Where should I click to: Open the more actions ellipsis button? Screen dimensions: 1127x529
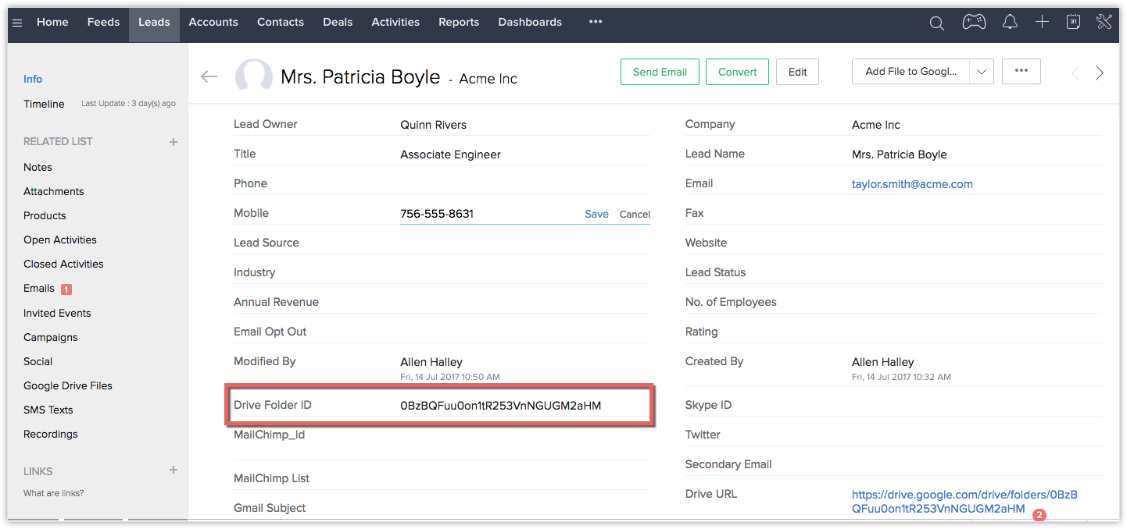click(x=1021, y=71)
